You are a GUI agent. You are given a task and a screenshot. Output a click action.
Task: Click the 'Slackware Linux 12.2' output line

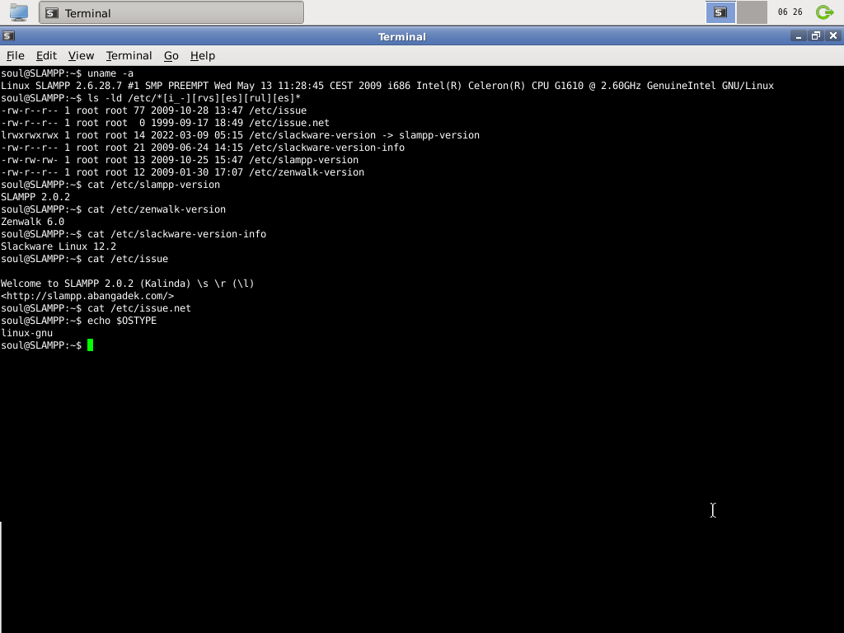59,246
